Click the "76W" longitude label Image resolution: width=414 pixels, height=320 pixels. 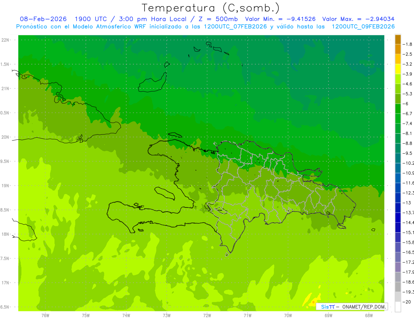point(45,316)
